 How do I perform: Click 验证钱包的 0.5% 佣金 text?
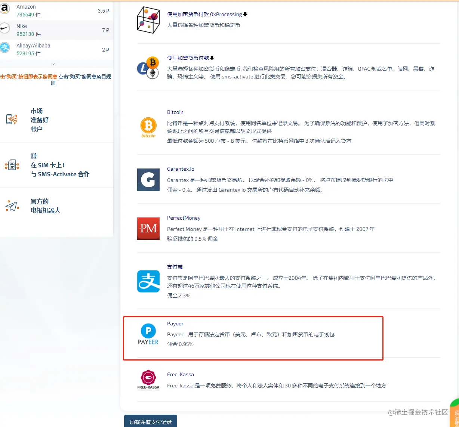[192, 239]
